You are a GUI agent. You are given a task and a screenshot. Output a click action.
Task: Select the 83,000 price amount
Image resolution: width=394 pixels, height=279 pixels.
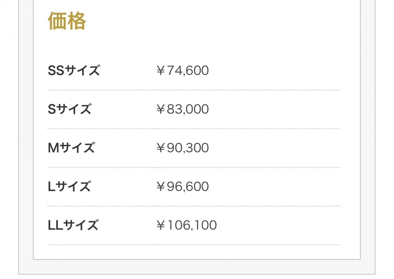(x=188, y=109)
